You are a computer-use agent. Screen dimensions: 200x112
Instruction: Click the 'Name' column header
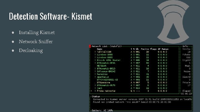[100, 49]
